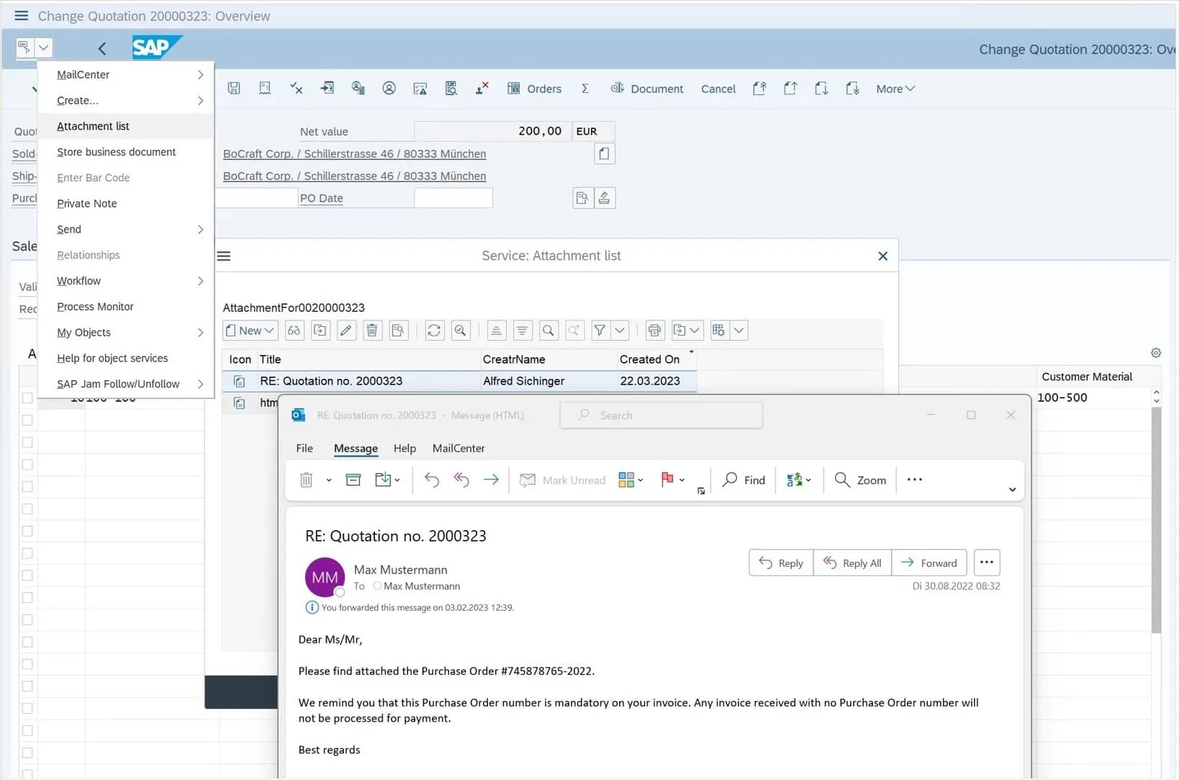Open the Create... submenu
The height and width of the screenshot is (780, 1179).
126,100
